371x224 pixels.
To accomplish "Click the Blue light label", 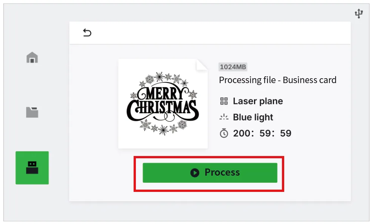I will (x=253, y=117).
